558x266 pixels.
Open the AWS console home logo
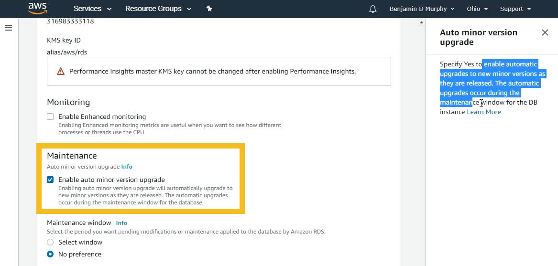click(x=37, y=8)
